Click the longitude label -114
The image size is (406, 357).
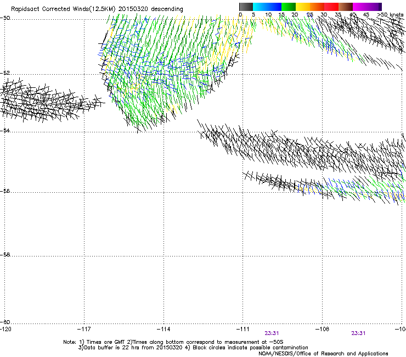163,329
